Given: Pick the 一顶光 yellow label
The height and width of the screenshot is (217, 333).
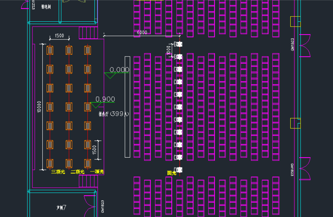Looking at the screenshot, I should coord(97,172).
